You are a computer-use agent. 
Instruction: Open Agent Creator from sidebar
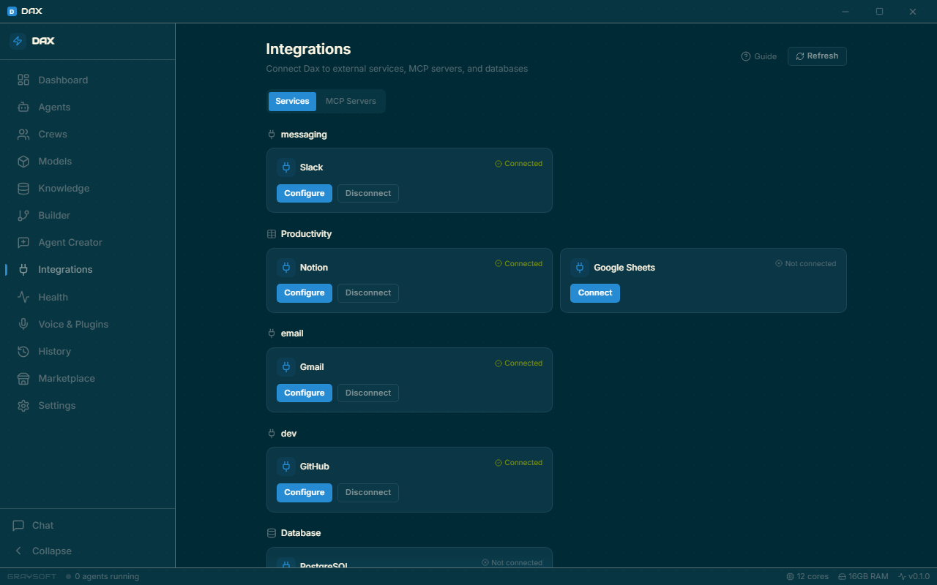click(87, 242)
